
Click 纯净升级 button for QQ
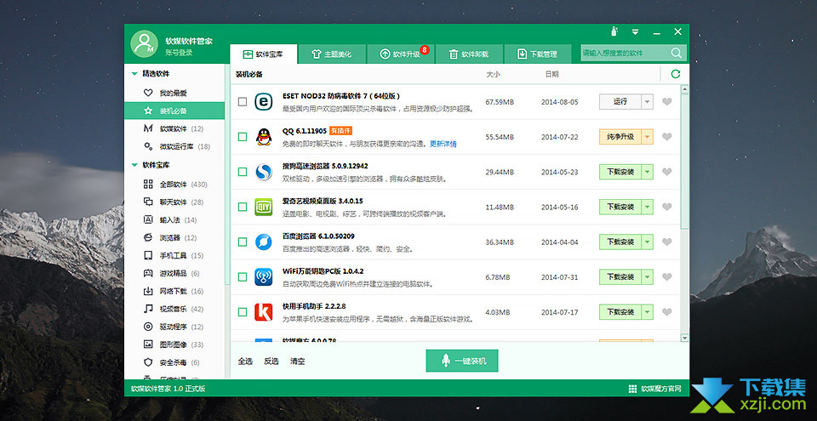coord(620,137)
